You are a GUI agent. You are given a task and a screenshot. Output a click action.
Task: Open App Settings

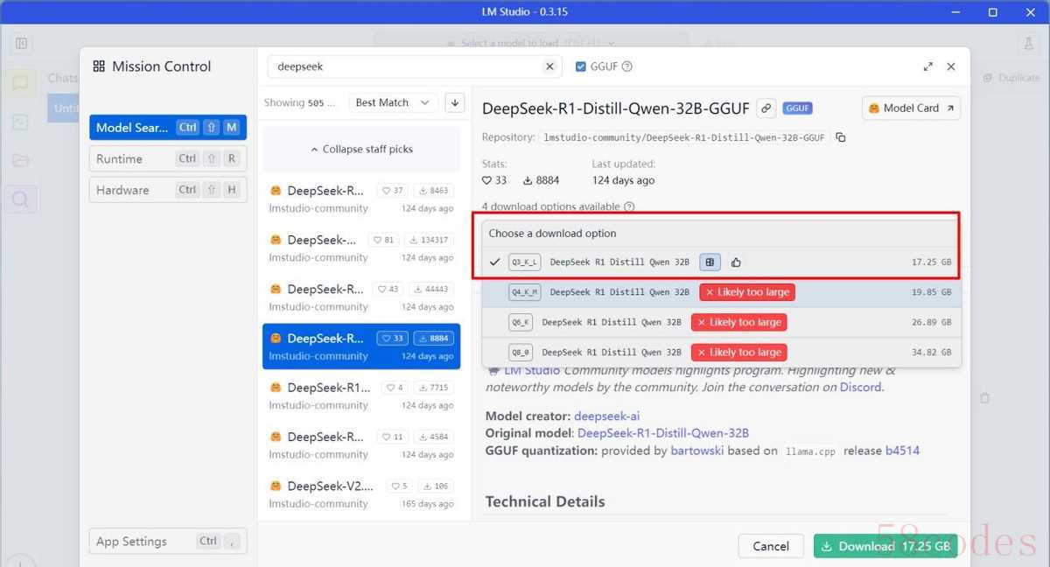click(x=168, y=541)
